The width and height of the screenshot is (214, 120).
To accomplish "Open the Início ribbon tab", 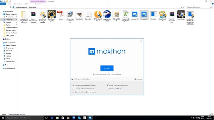I will 9,4.
